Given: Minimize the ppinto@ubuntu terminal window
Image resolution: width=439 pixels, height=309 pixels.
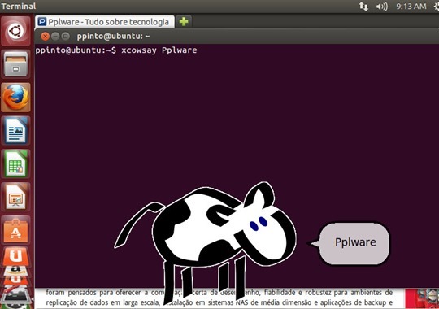Looking at the screenshot, I should point(55,36).
